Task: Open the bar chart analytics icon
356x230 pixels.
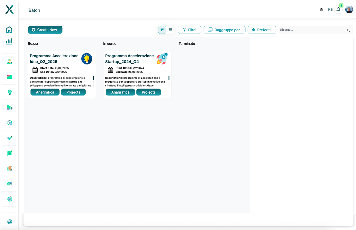Action: 9,41
